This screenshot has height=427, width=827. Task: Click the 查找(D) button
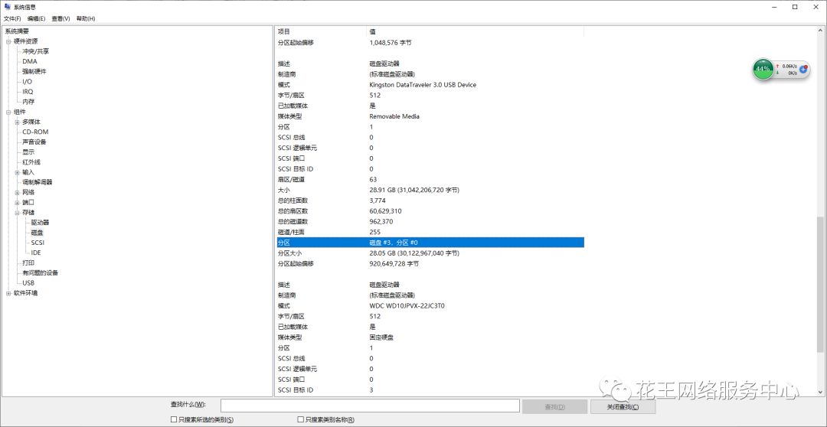554,406
